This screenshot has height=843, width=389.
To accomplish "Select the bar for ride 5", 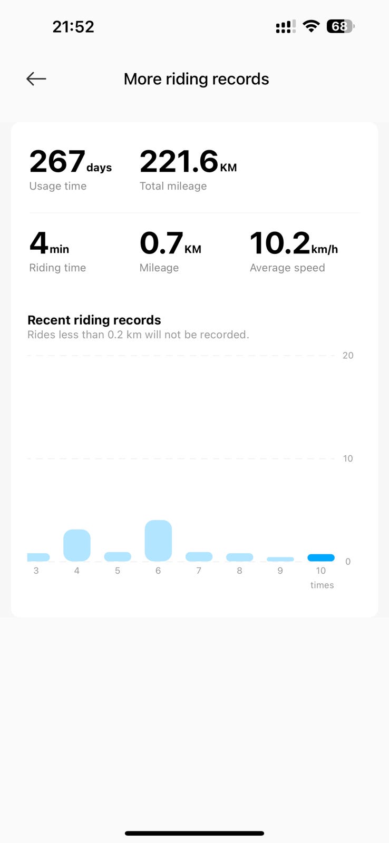I will pos(118,556).
